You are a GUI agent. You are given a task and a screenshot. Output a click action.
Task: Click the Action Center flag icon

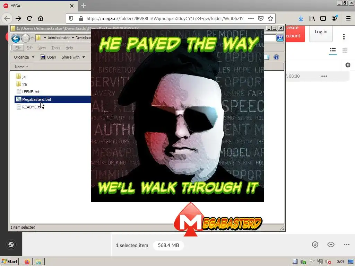click(312, 262)
